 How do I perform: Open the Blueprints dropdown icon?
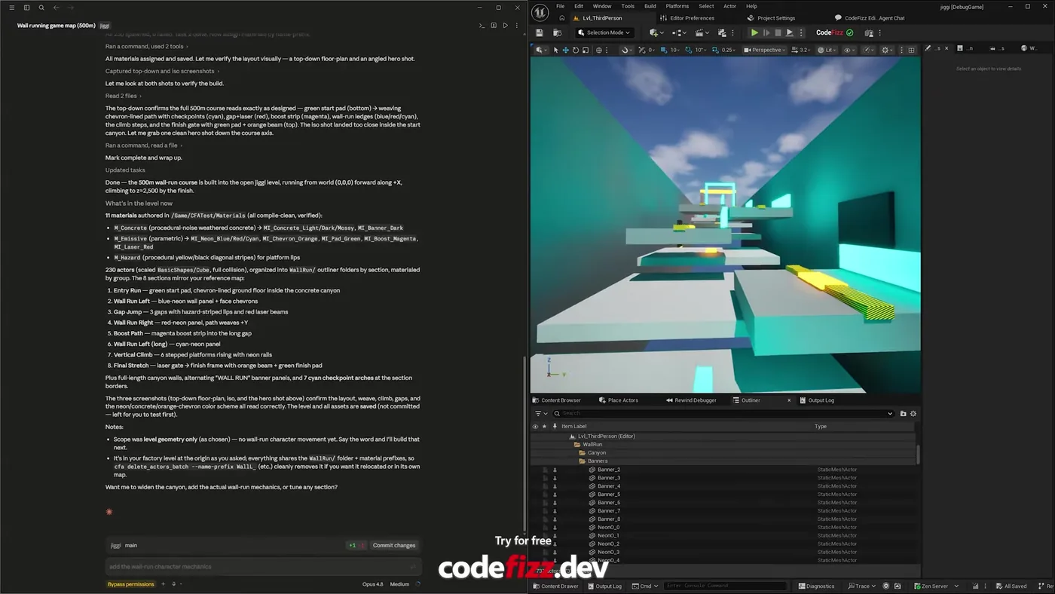coord(679,32)
